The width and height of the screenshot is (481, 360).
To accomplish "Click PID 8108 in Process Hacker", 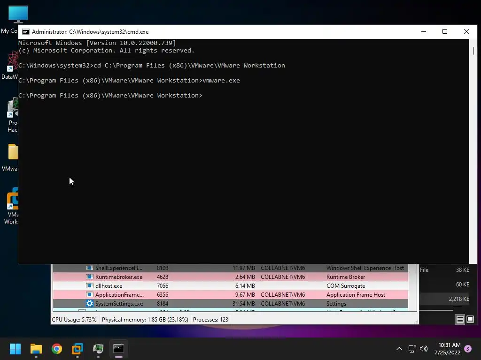I will 162,268.
